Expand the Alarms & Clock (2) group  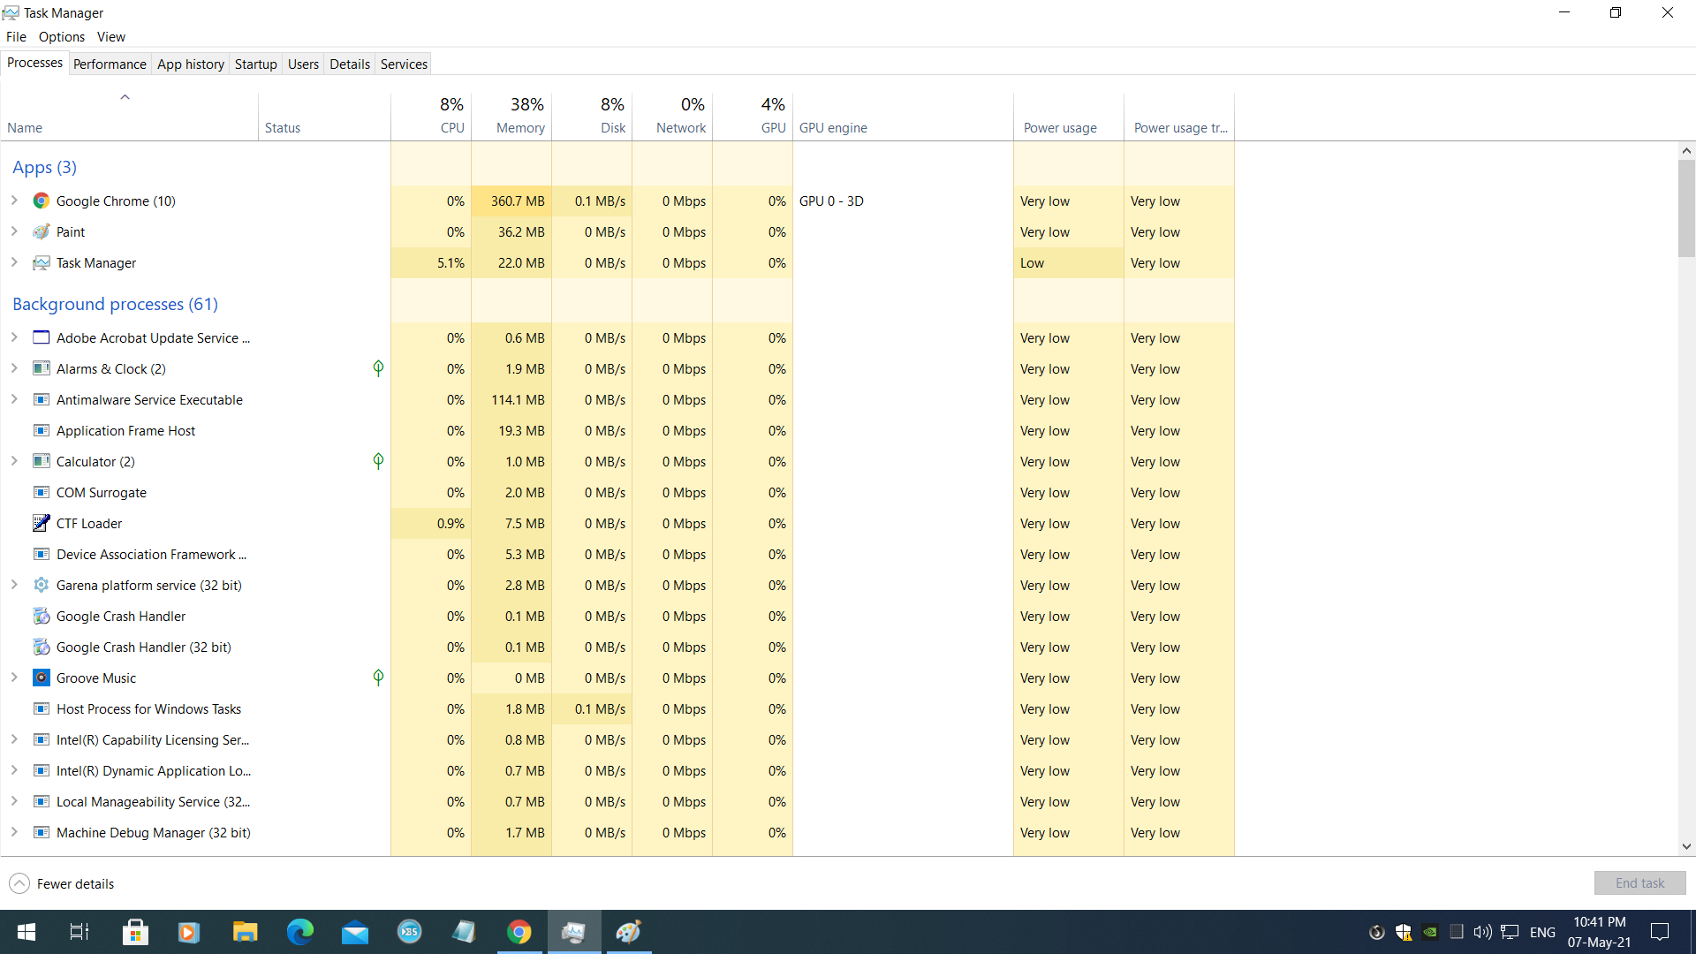click(14, 369)
